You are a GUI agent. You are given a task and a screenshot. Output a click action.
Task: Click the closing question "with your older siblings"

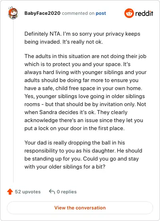(x=65, y=167)
